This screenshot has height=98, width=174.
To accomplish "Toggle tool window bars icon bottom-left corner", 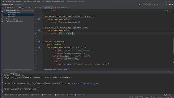I will click(2, 97).
